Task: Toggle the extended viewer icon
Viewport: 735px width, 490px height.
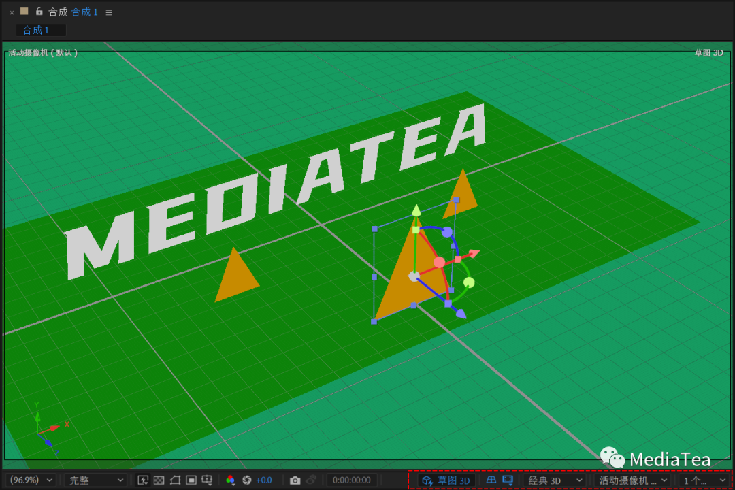Action: (508, 480)
